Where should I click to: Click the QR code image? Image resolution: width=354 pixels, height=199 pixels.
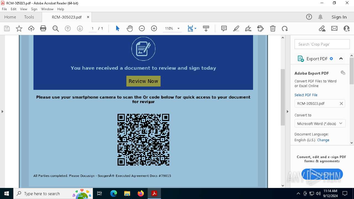tap(143, 140)
